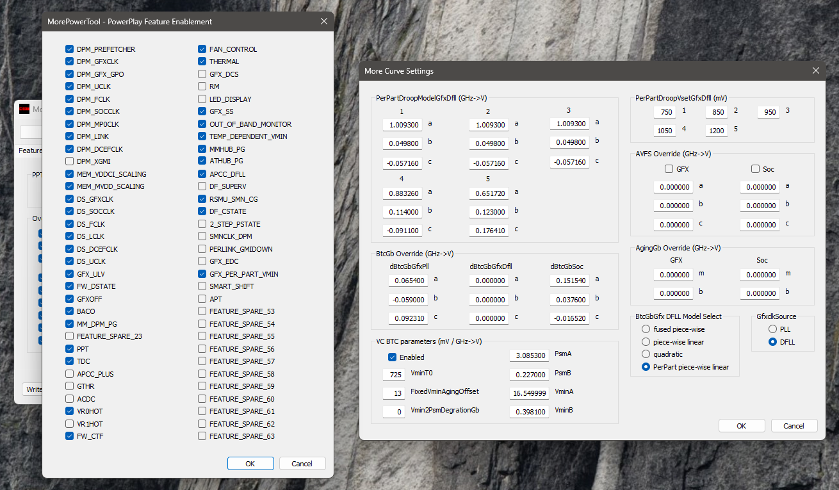Edit column 4 coefficient 0.883260
This screenshot has height=490, width=839.
tap(403, 193)
